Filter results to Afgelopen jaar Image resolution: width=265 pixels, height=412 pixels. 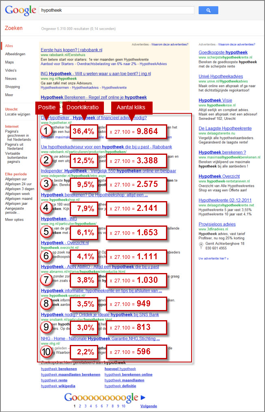[16, 204]
